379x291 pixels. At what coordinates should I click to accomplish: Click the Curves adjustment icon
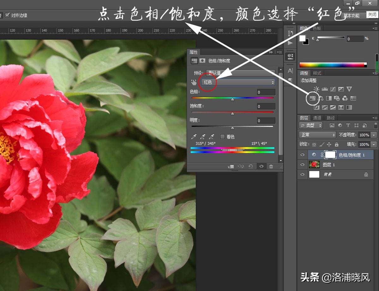(x=333, y=89)
